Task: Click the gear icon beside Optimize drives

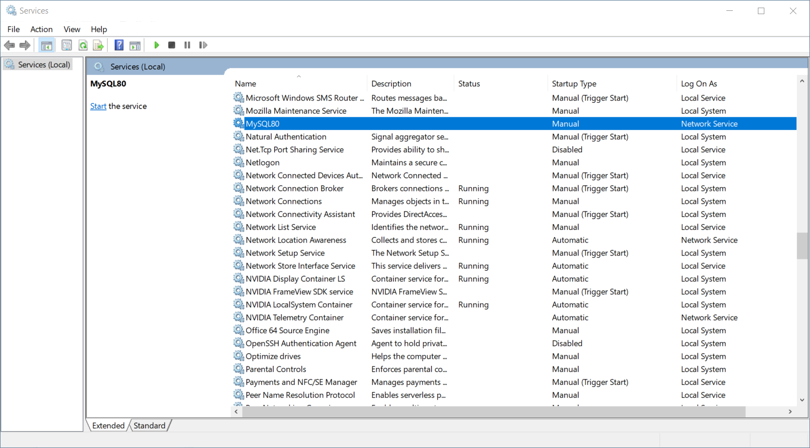Action: pos(238,356)
